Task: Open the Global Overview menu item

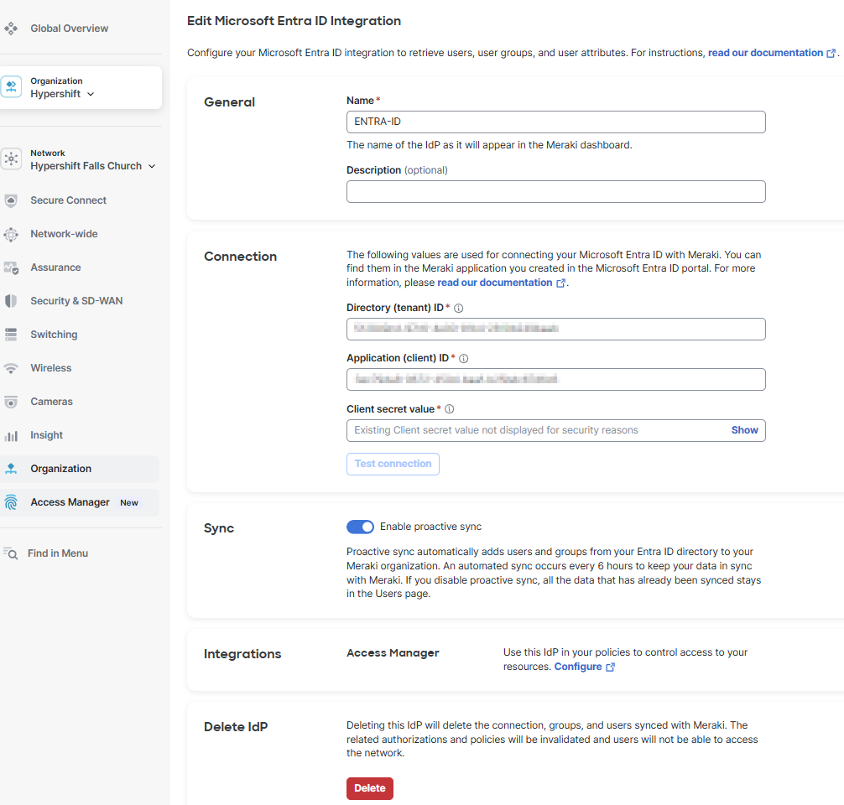Action: [69, 28]
